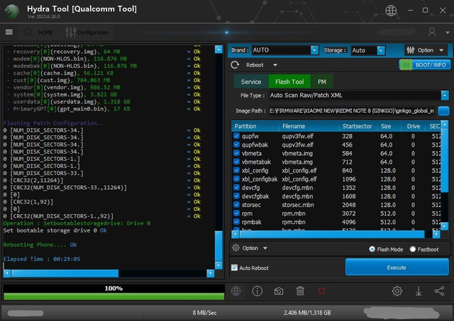This screenshot has width=454, height=321.
Task: Click the Image Path input field
Action: (352, 111)
